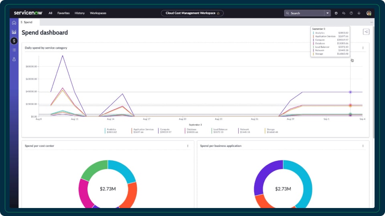Click the Analytics legend item
Screen dimensions: 385x216
pos(111,131)
